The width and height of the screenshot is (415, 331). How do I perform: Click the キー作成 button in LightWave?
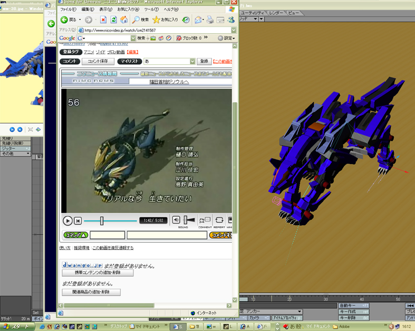click(354, 312)
